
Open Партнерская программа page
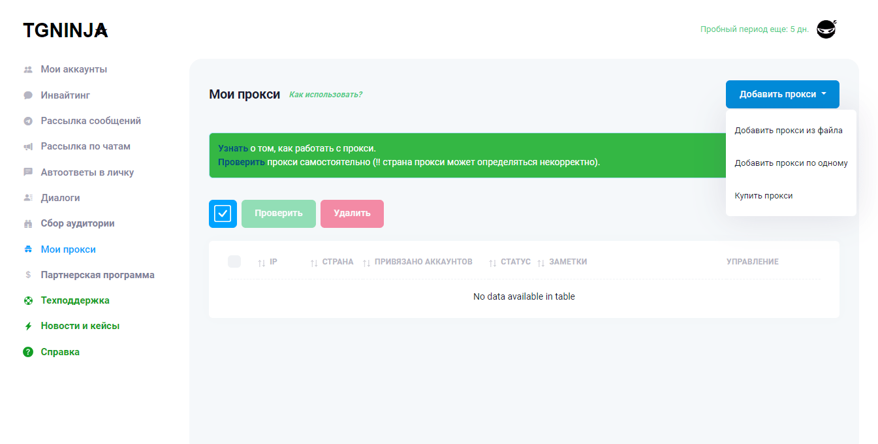(98, 275)
